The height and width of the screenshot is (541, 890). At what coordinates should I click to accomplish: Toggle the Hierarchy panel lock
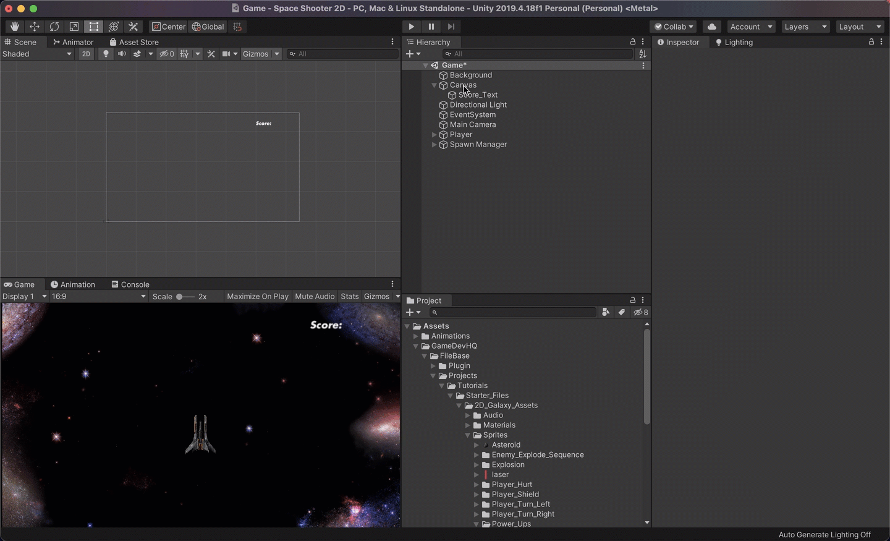[x=633, y=42]
